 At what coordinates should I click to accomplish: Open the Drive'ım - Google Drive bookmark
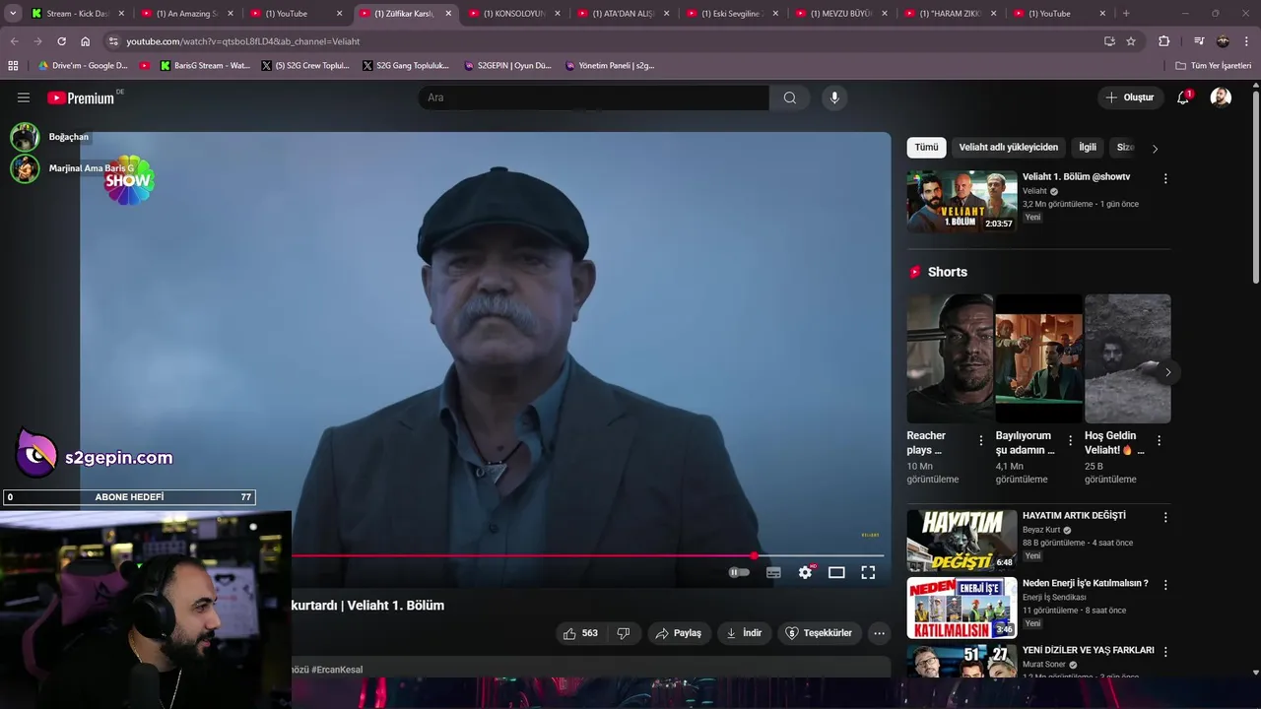coord(83,65)
